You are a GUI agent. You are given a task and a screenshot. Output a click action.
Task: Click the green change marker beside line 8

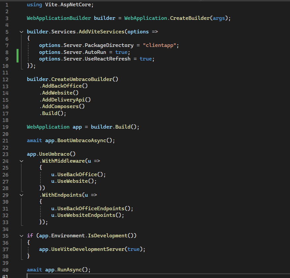coord(18,52)
